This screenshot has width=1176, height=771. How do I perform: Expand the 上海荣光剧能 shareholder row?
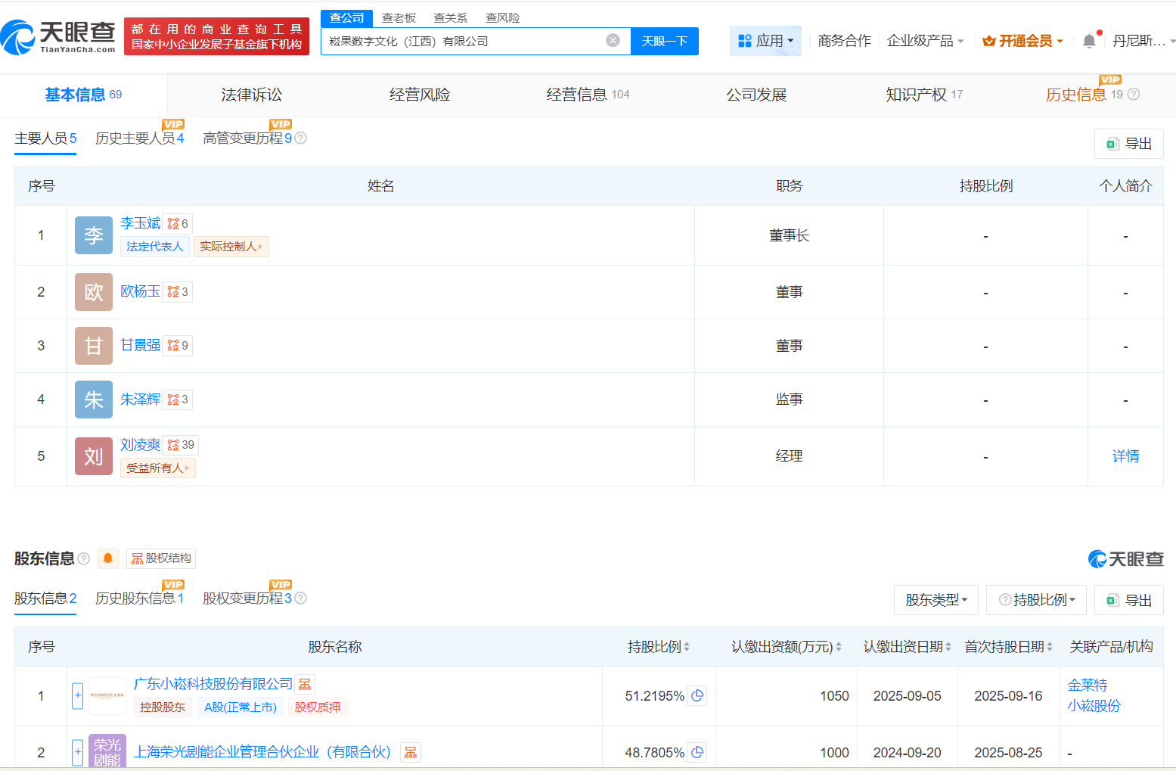pos(77,752)
